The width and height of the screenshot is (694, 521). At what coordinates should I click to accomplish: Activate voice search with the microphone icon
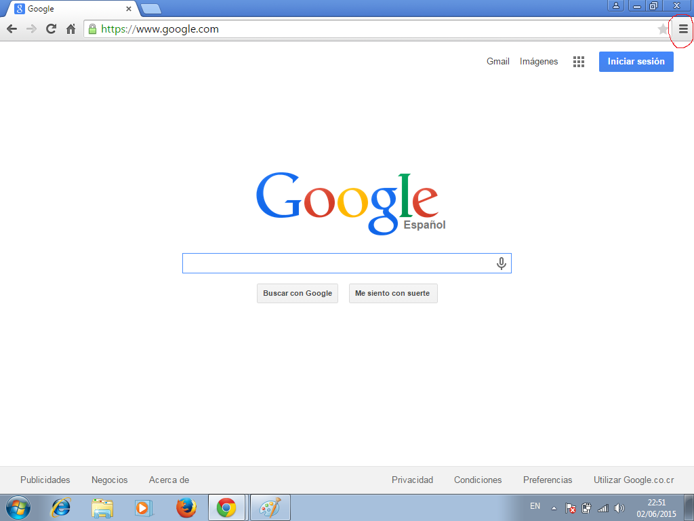(501, 263)
